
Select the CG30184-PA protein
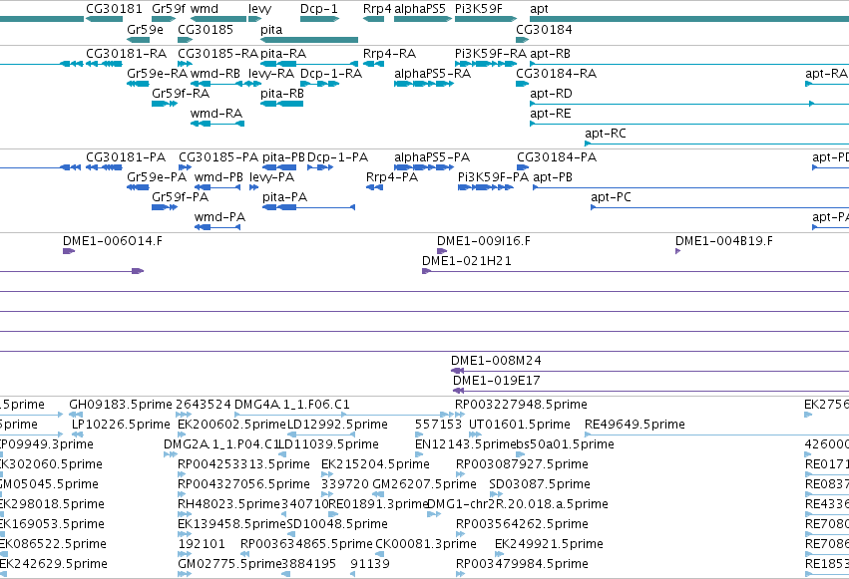point(523,167)
